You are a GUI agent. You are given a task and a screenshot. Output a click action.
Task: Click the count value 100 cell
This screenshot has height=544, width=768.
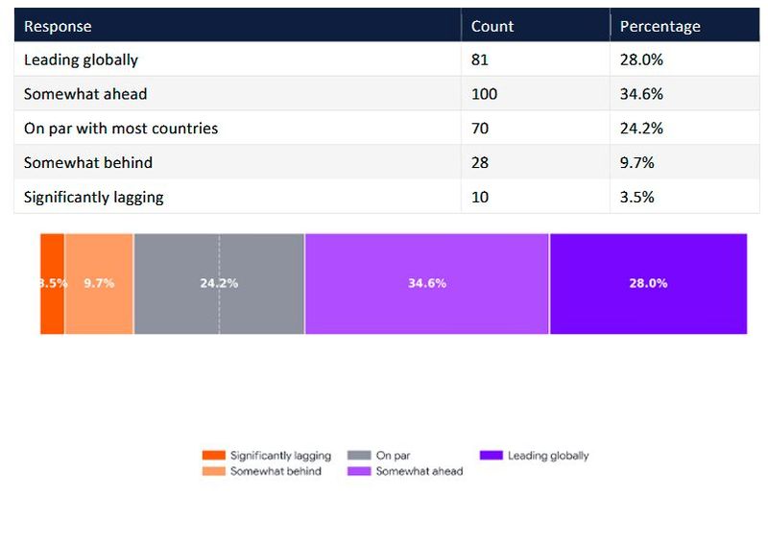coord(484,94)
